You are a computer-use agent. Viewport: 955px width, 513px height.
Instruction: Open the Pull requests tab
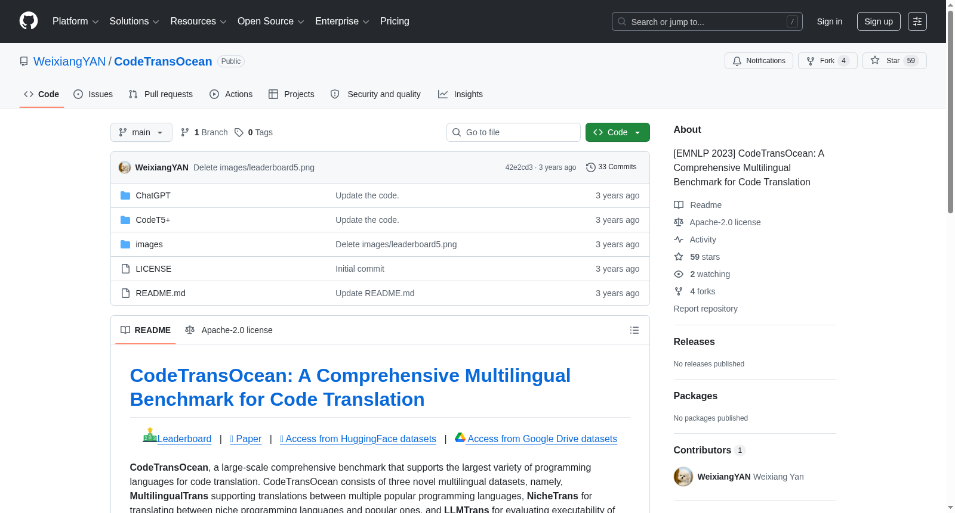pyautogui.click(x=161, y=94)
